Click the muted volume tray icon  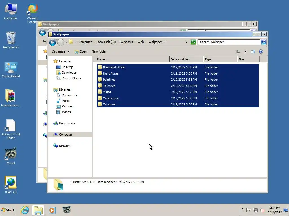[x=262, y=210]
